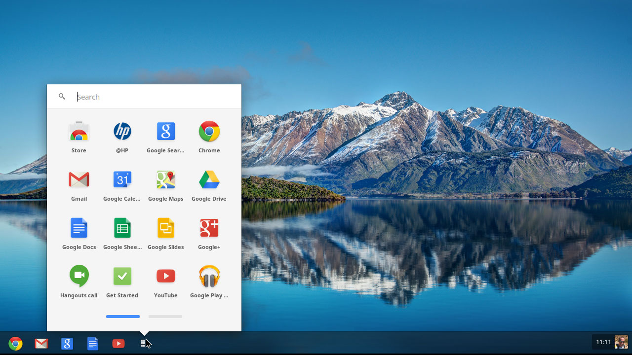Open Google Drive

tap(209, 180)
